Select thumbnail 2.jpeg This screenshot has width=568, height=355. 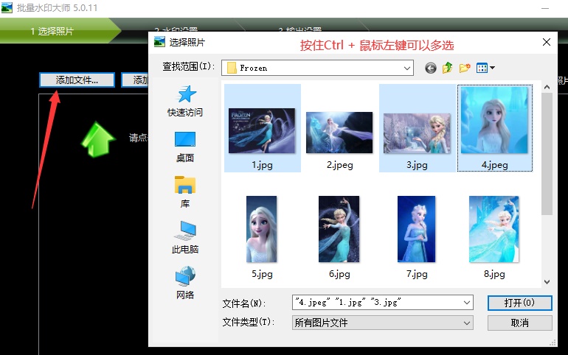339,133
